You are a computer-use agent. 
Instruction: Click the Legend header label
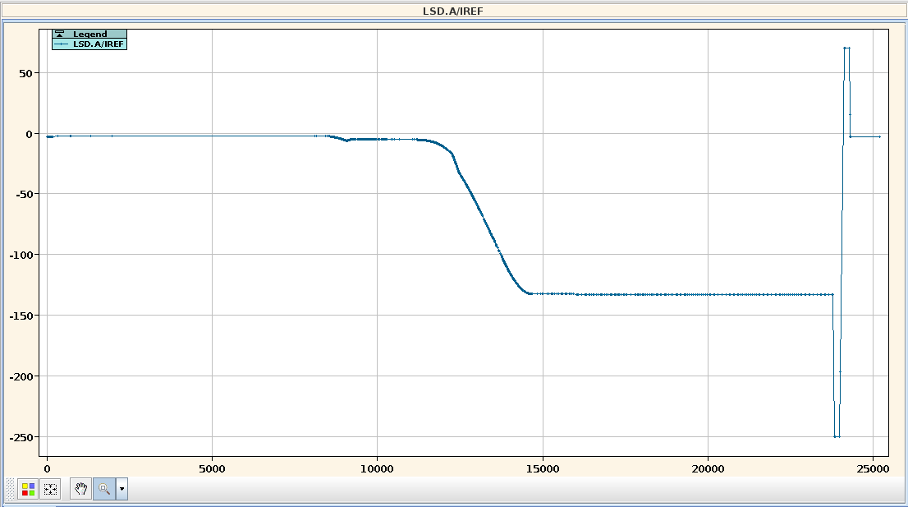click(x=89, y=35)
